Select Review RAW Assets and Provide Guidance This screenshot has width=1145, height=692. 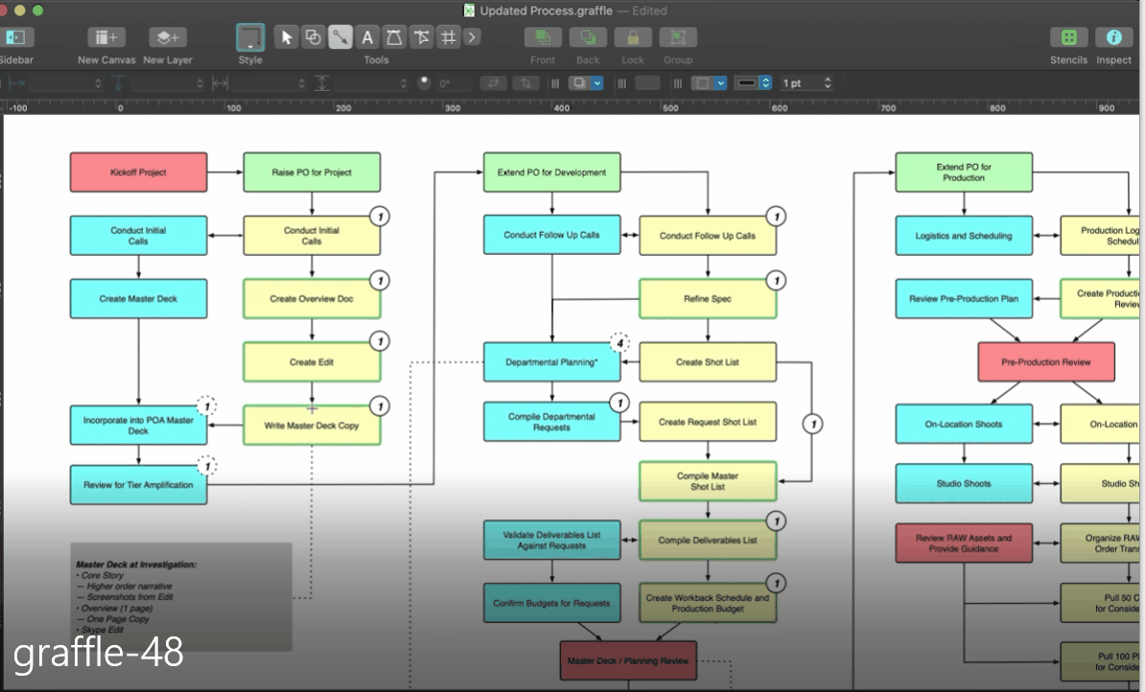point(964,543)
